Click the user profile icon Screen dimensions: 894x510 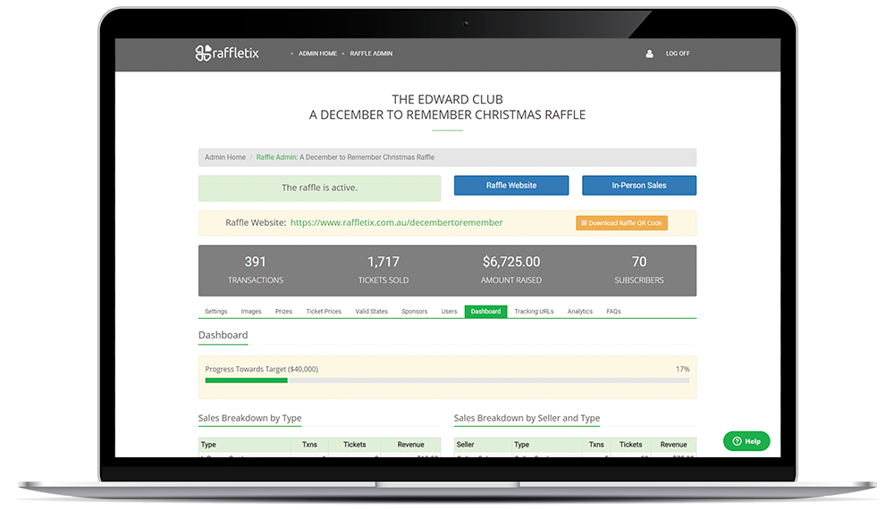tap(649, 54)
